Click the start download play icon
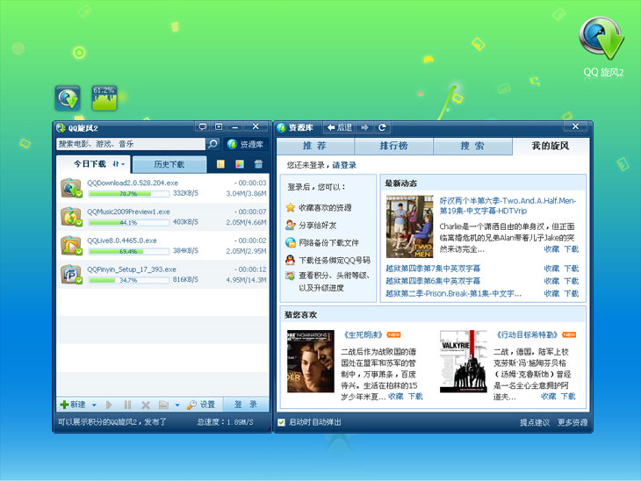This screenshot has height=481, width=641. click(109, 405)
